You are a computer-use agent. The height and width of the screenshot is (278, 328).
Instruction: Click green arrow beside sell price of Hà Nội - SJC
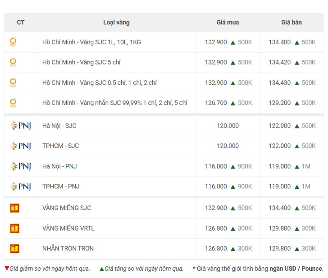(296, 126)
